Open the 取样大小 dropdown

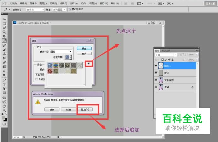[35, 9]
